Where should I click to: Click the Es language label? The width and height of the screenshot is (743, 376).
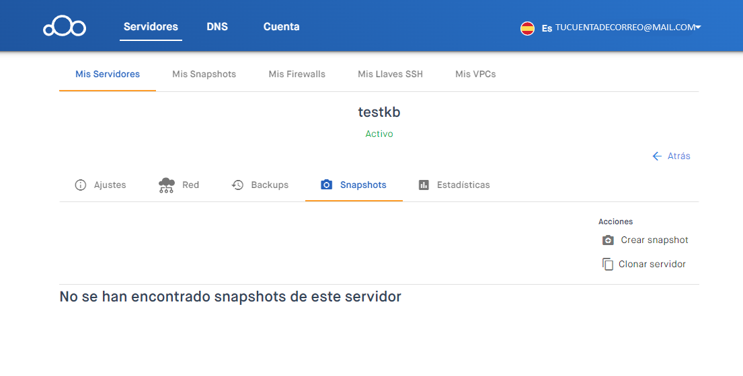coord(547,28)
